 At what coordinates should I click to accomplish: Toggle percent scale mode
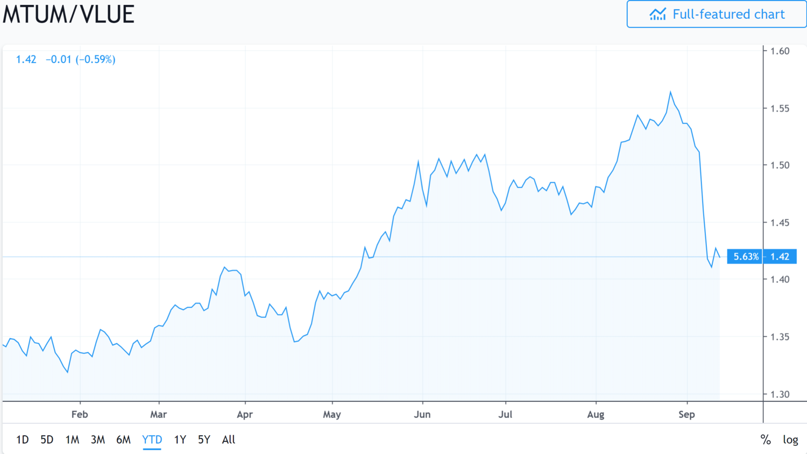pos(766,439)
